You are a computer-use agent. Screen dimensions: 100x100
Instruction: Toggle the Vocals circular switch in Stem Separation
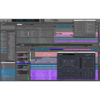[83, 24]
